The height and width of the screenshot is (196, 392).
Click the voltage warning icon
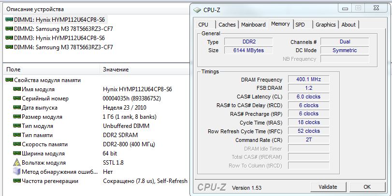click(x=16, y=163)
